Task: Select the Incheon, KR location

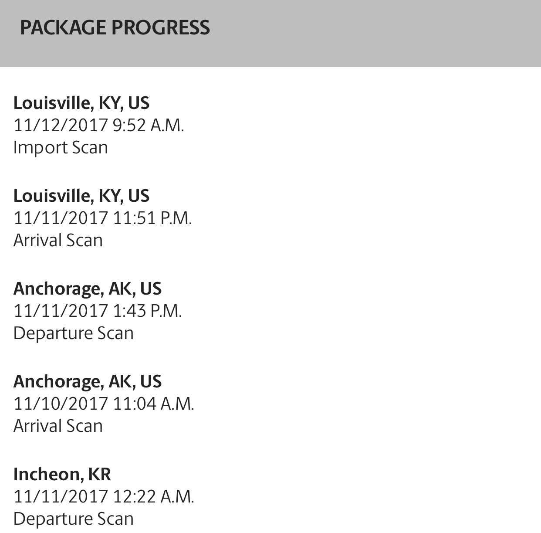Action: click(62, 474)
